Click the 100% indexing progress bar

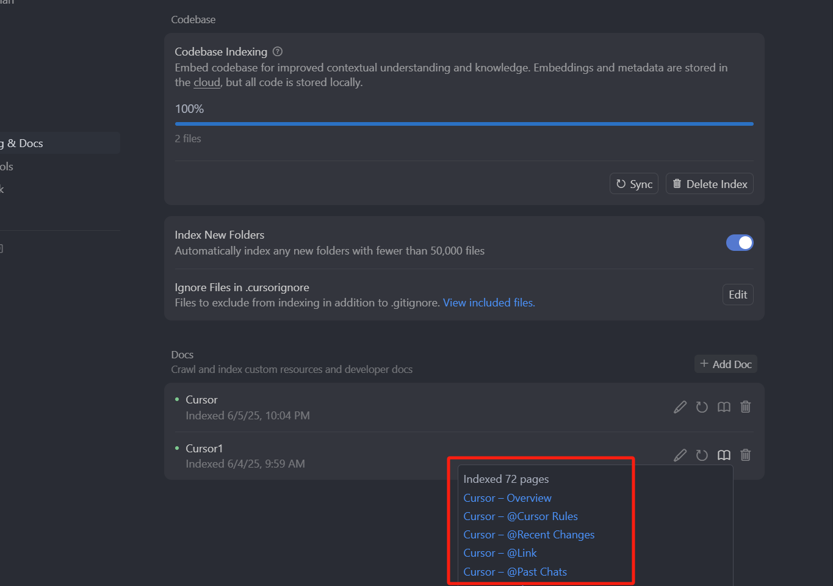point(464,124)
